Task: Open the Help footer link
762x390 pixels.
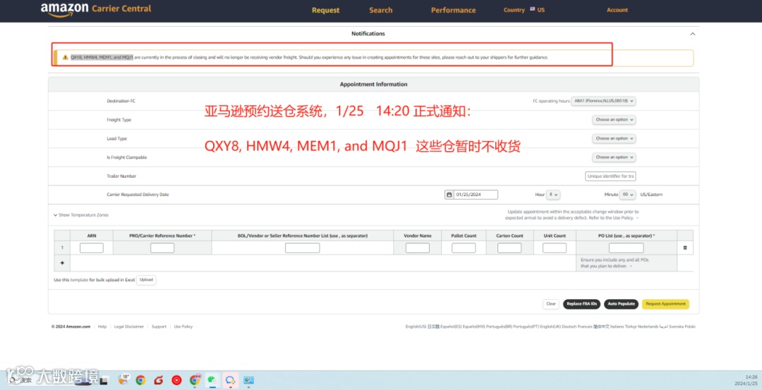Action: 102,327
